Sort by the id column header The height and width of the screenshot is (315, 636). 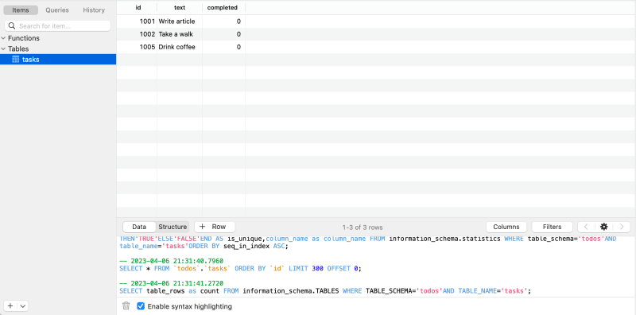pos(138,7)
